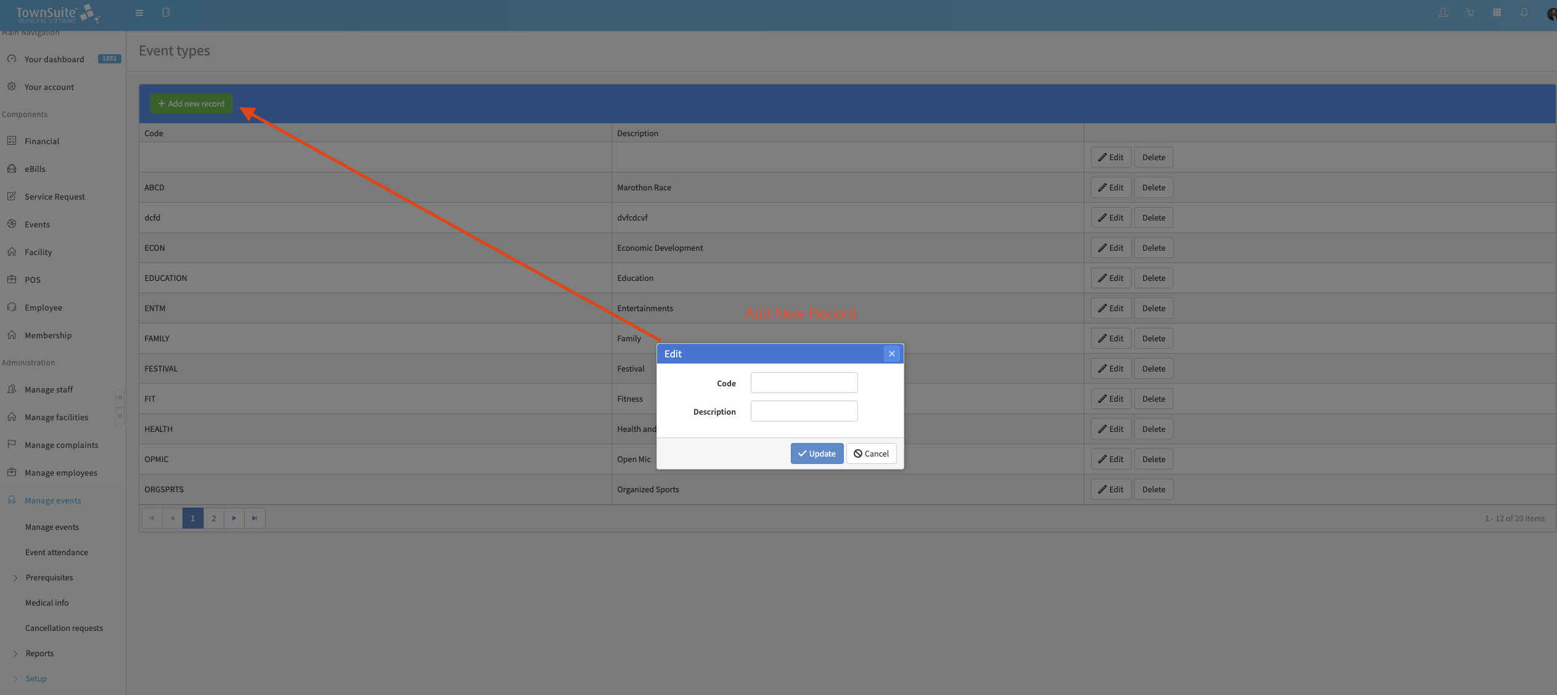The width and height of the screenshot is (1557, 695).
Task: Open Event attendance menu item
Action: [57, 552]
